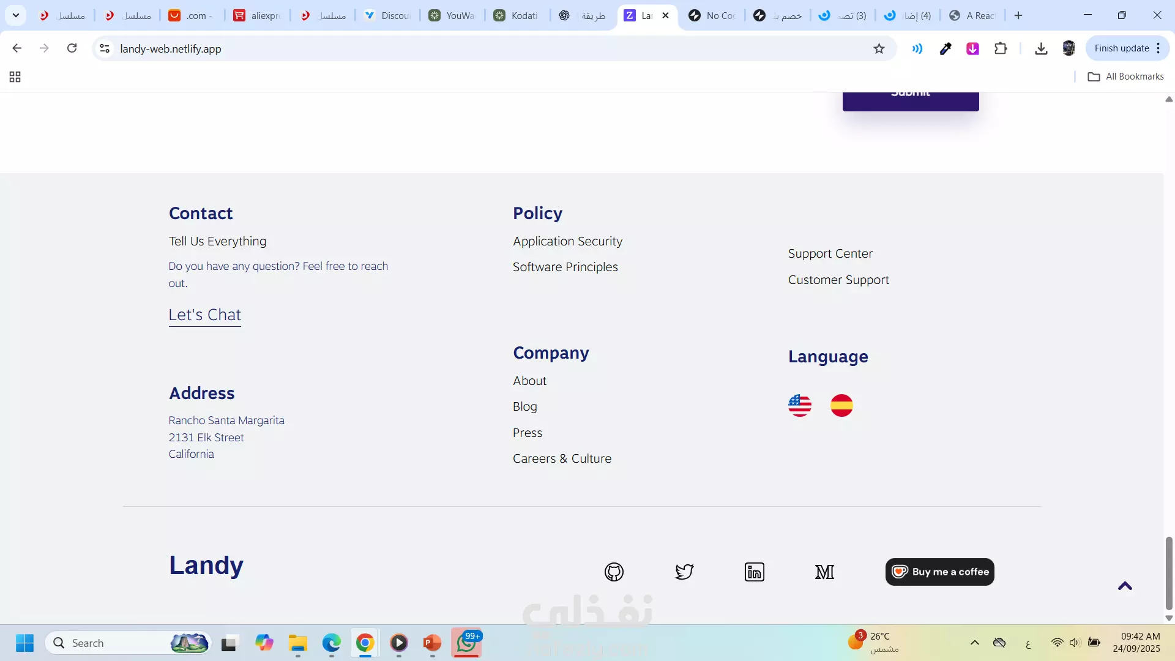Click the scroll-to-top chevron arrow

pyautogui.click(x=1125, y=586)
